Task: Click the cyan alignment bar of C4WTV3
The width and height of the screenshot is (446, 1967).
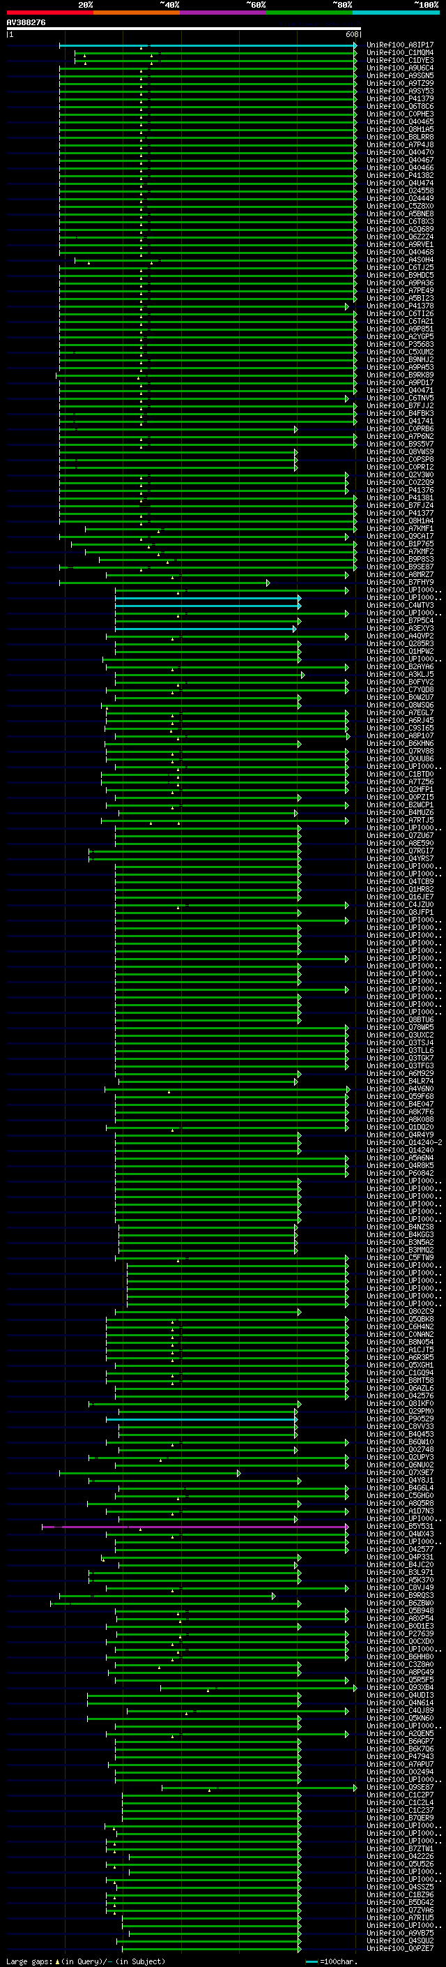Action: point(208,606)
